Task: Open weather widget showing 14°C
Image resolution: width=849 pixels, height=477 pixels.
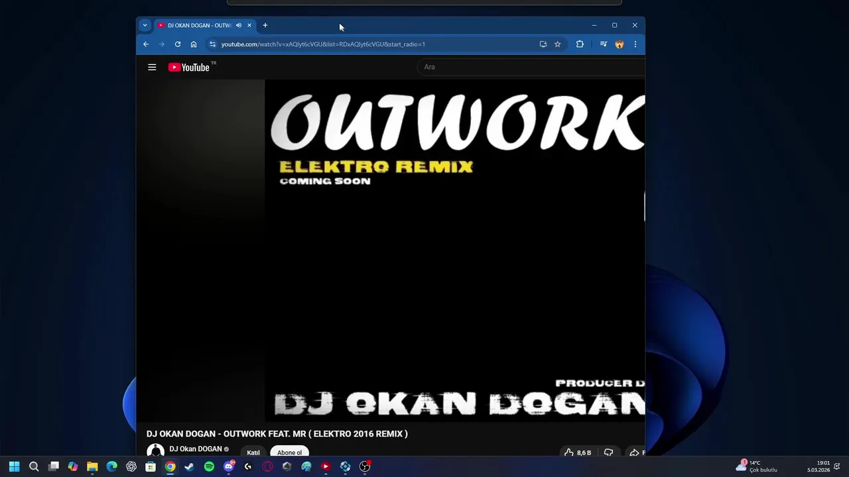Action: [x=757, y=466]
